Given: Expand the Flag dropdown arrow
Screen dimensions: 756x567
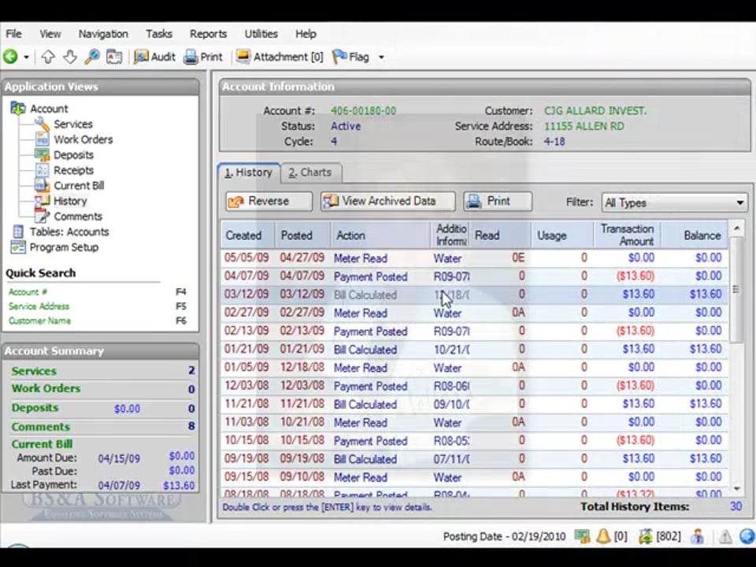Looking at the screenshot, I should pos(381,57).
